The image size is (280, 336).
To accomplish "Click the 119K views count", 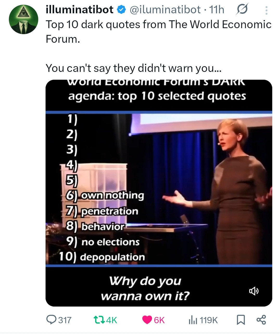I will point(209,320).
